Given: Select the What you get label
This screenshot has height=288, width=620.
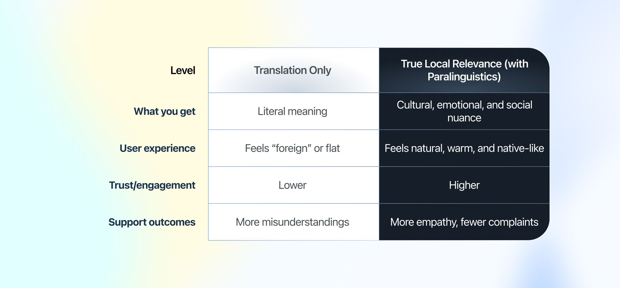Looking at the screenshot, I should [x=165, y=111].
